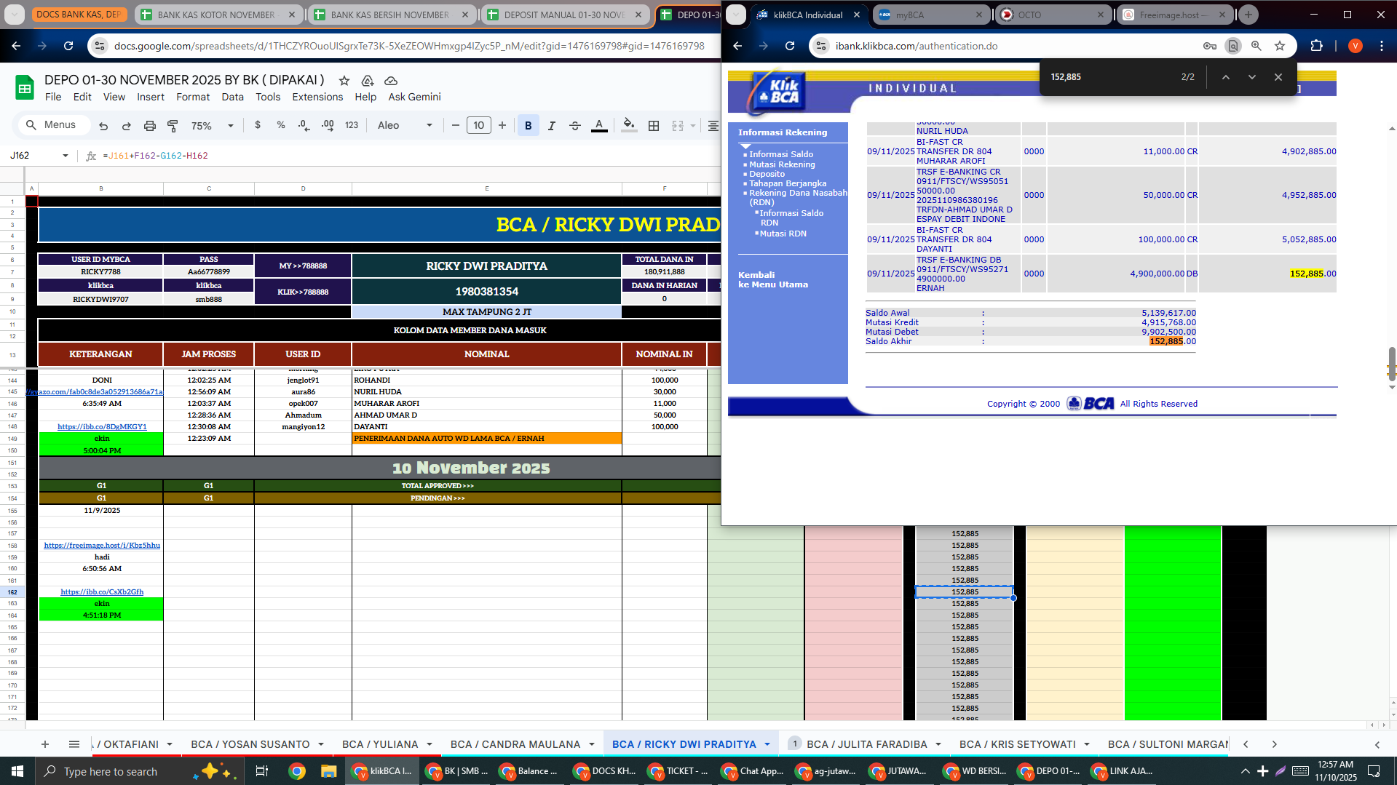Open BCA / YOSAN SUSANTO tab dropdown arrow
Image resolution: width=1397 pixels, height=785 pixels.
[x=321, y=744]
